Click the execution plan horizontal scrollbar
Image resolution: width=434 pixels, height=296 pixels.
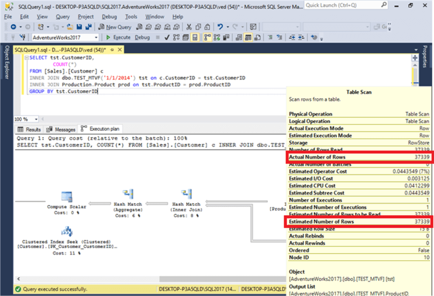point(223,278)
